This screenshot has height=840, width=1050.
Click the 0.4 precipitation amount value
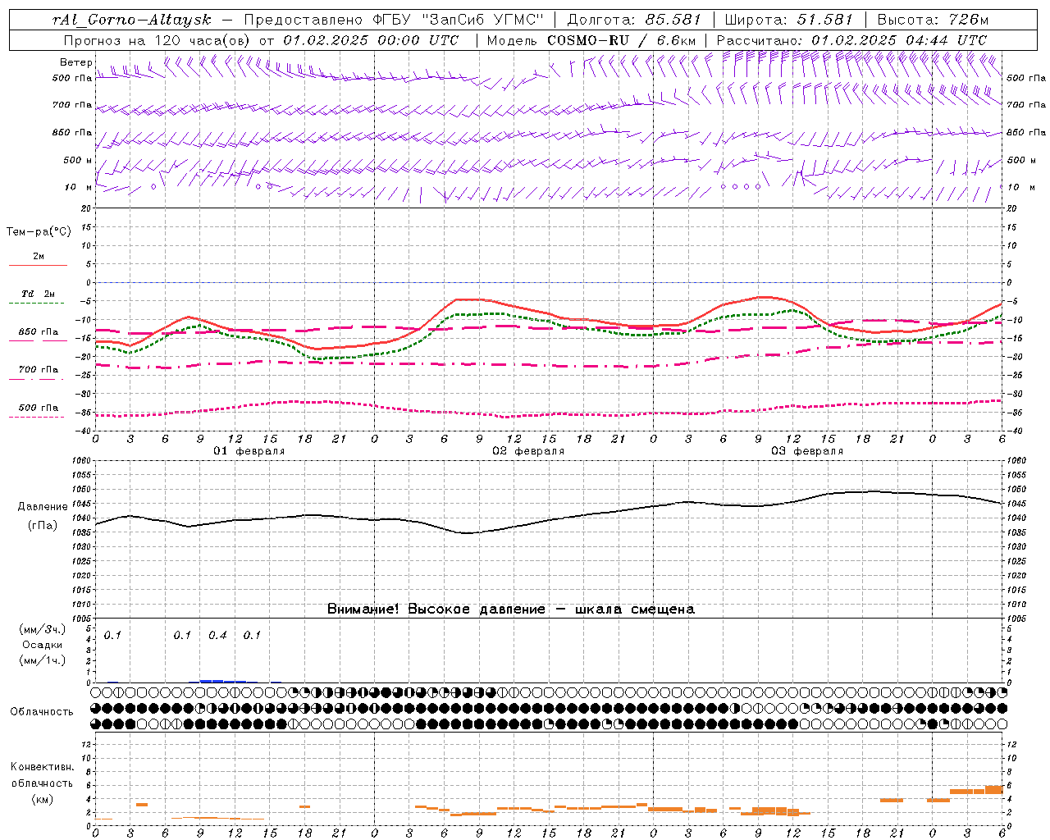(x=217, y=636)
